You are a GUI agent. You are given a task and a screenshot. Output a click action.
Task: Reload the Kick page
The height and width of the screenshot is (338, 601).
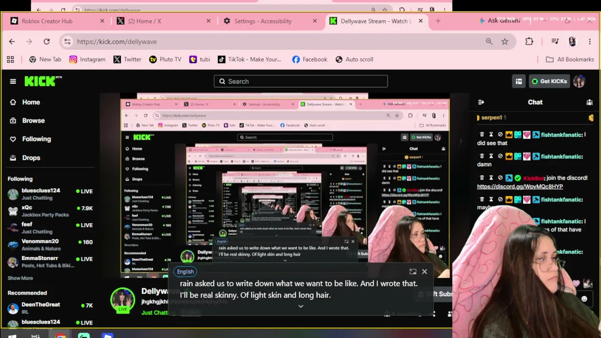46,41
